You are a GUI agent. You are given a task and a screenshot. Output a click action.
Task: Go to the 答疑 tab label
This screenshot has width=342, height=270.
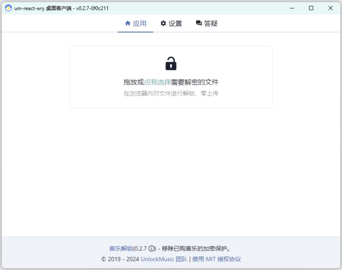211,23
